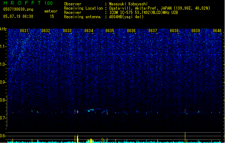Viewport: 225px width, 143px height.
Task: Click the 0640 time marker
Action: [217, 31]
